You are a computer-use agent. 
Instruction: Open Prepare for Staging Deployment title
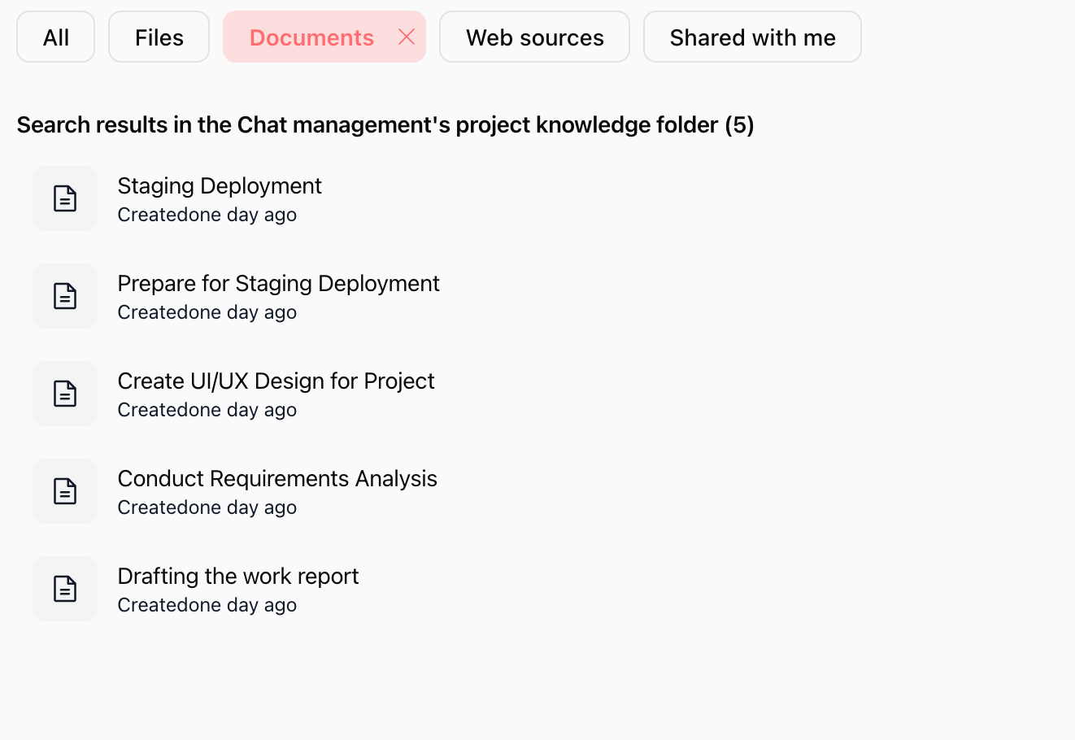pyautogui.click(x=278, y=283)
